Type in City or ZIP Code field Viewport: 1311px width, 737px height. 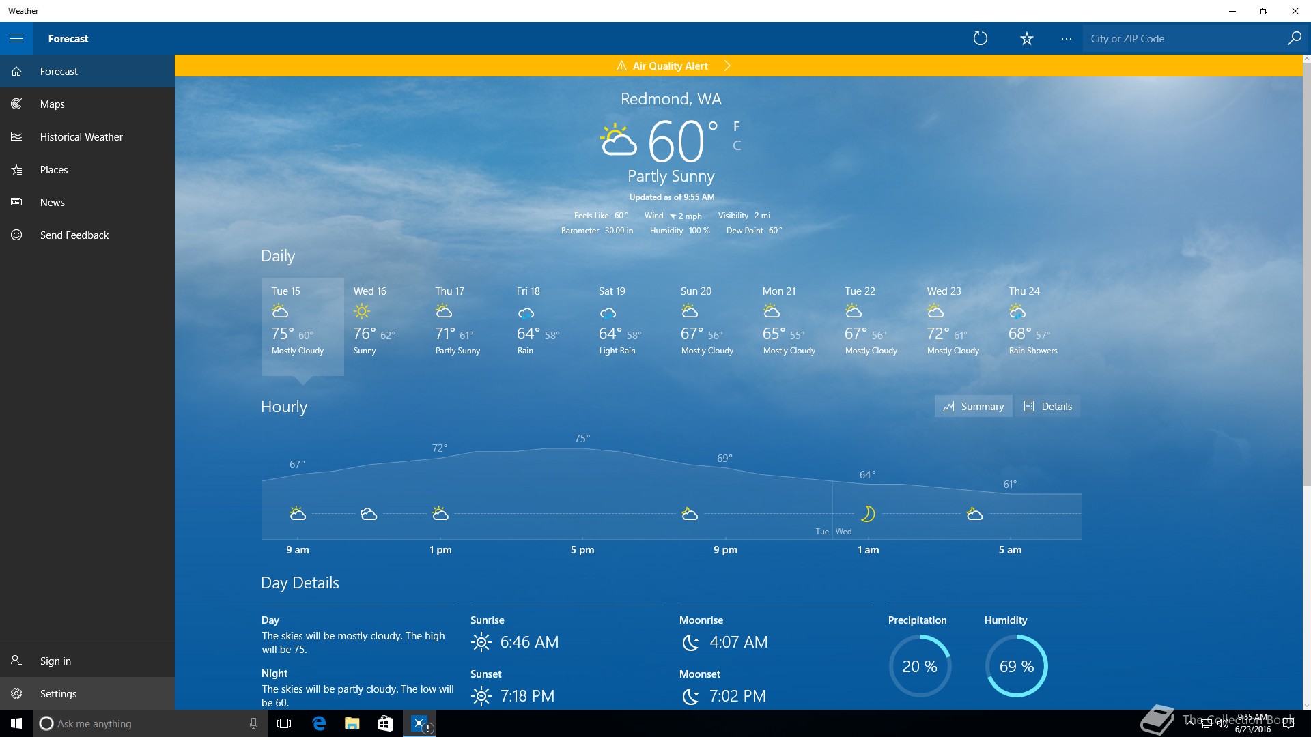point(1185,39)
